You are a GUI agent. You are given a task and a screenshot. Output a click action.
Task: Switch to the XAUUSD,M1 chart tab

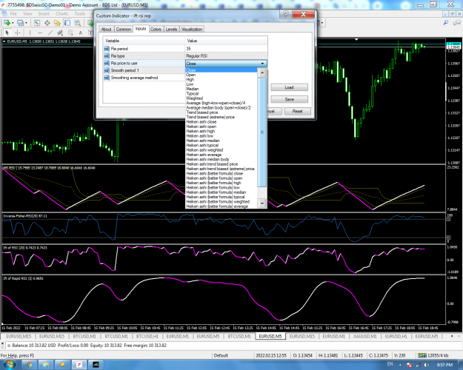tap(365, 336)
